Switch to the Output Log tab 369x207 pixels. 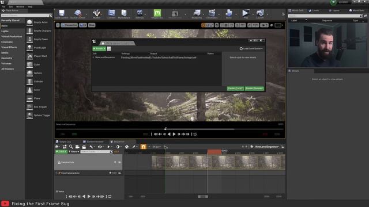tap(63, 141)
